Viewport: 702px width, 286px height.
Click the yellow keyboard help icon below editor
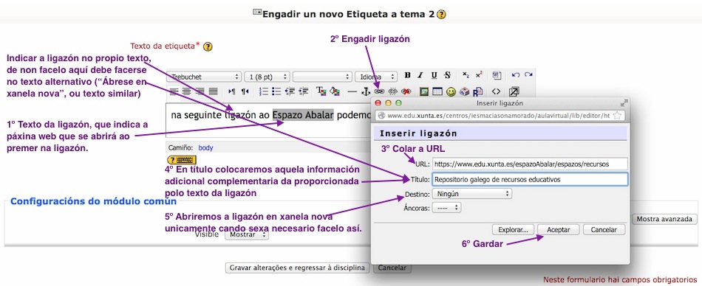pos(181,159)
